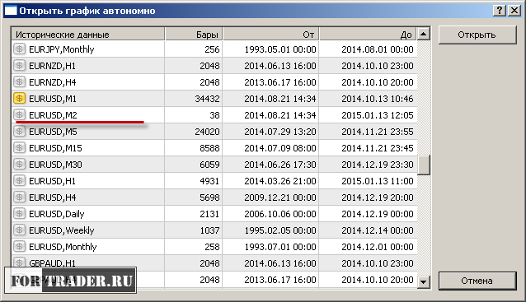Click the icon beside EURUSD,H4

point(20,197)
